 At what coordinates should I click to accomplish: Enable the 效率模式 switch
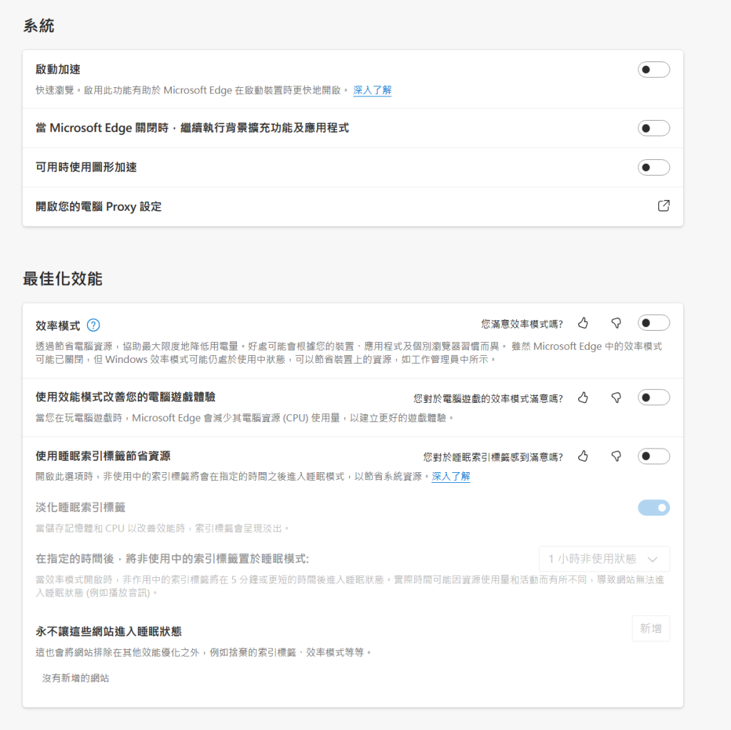653,323
